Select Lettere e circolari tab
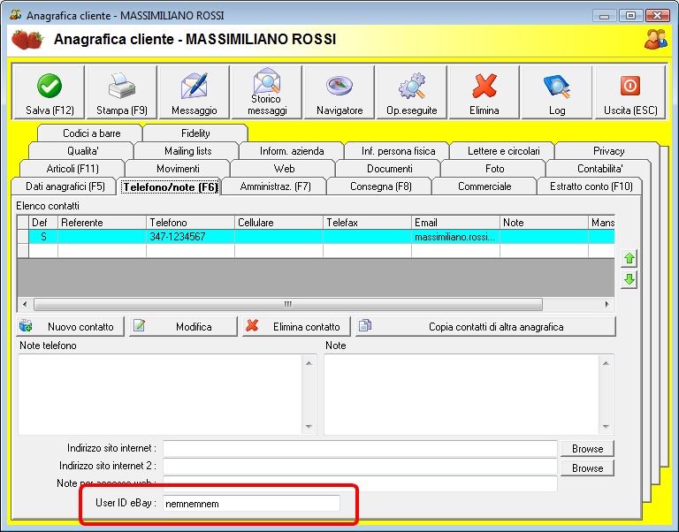This screenshot has height=532, width=679. (503, 151)
